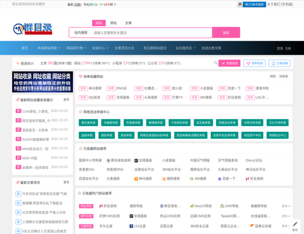This screenshot has width=304, height=234.
Task: Open 友链出售交换 in nav bar
Action: 211,48
